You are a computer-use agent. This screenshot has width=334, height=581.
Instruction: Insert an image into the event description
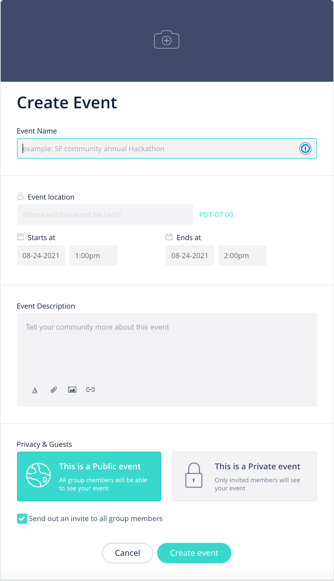(x=72, y=390)
